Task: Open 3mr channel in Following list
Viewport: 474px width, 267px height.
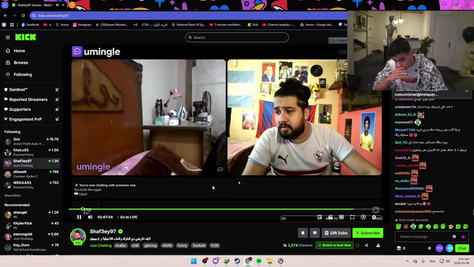Action: tap(31, 141)
